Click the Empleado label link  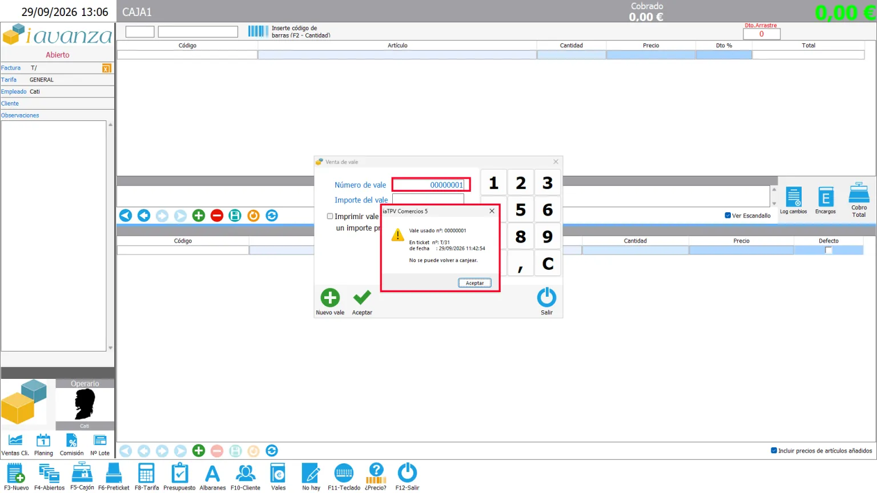coord(14,92)
